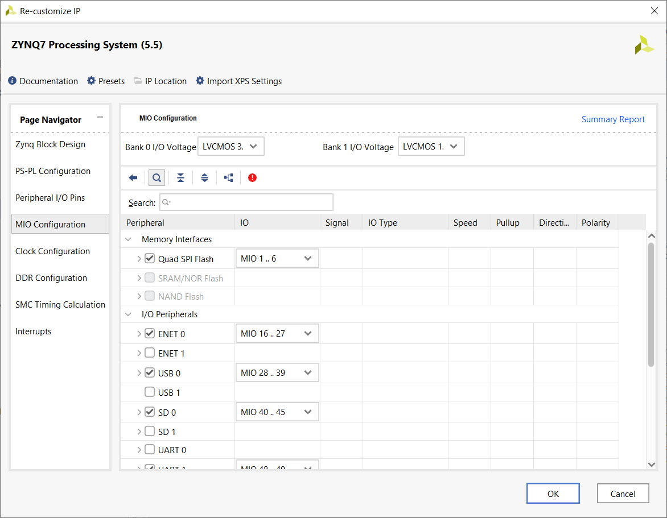Image resolution: width=667 pixels, height=518 pixels.
Task: Open Documentation info icon
Action: click(x=13, y=81)
